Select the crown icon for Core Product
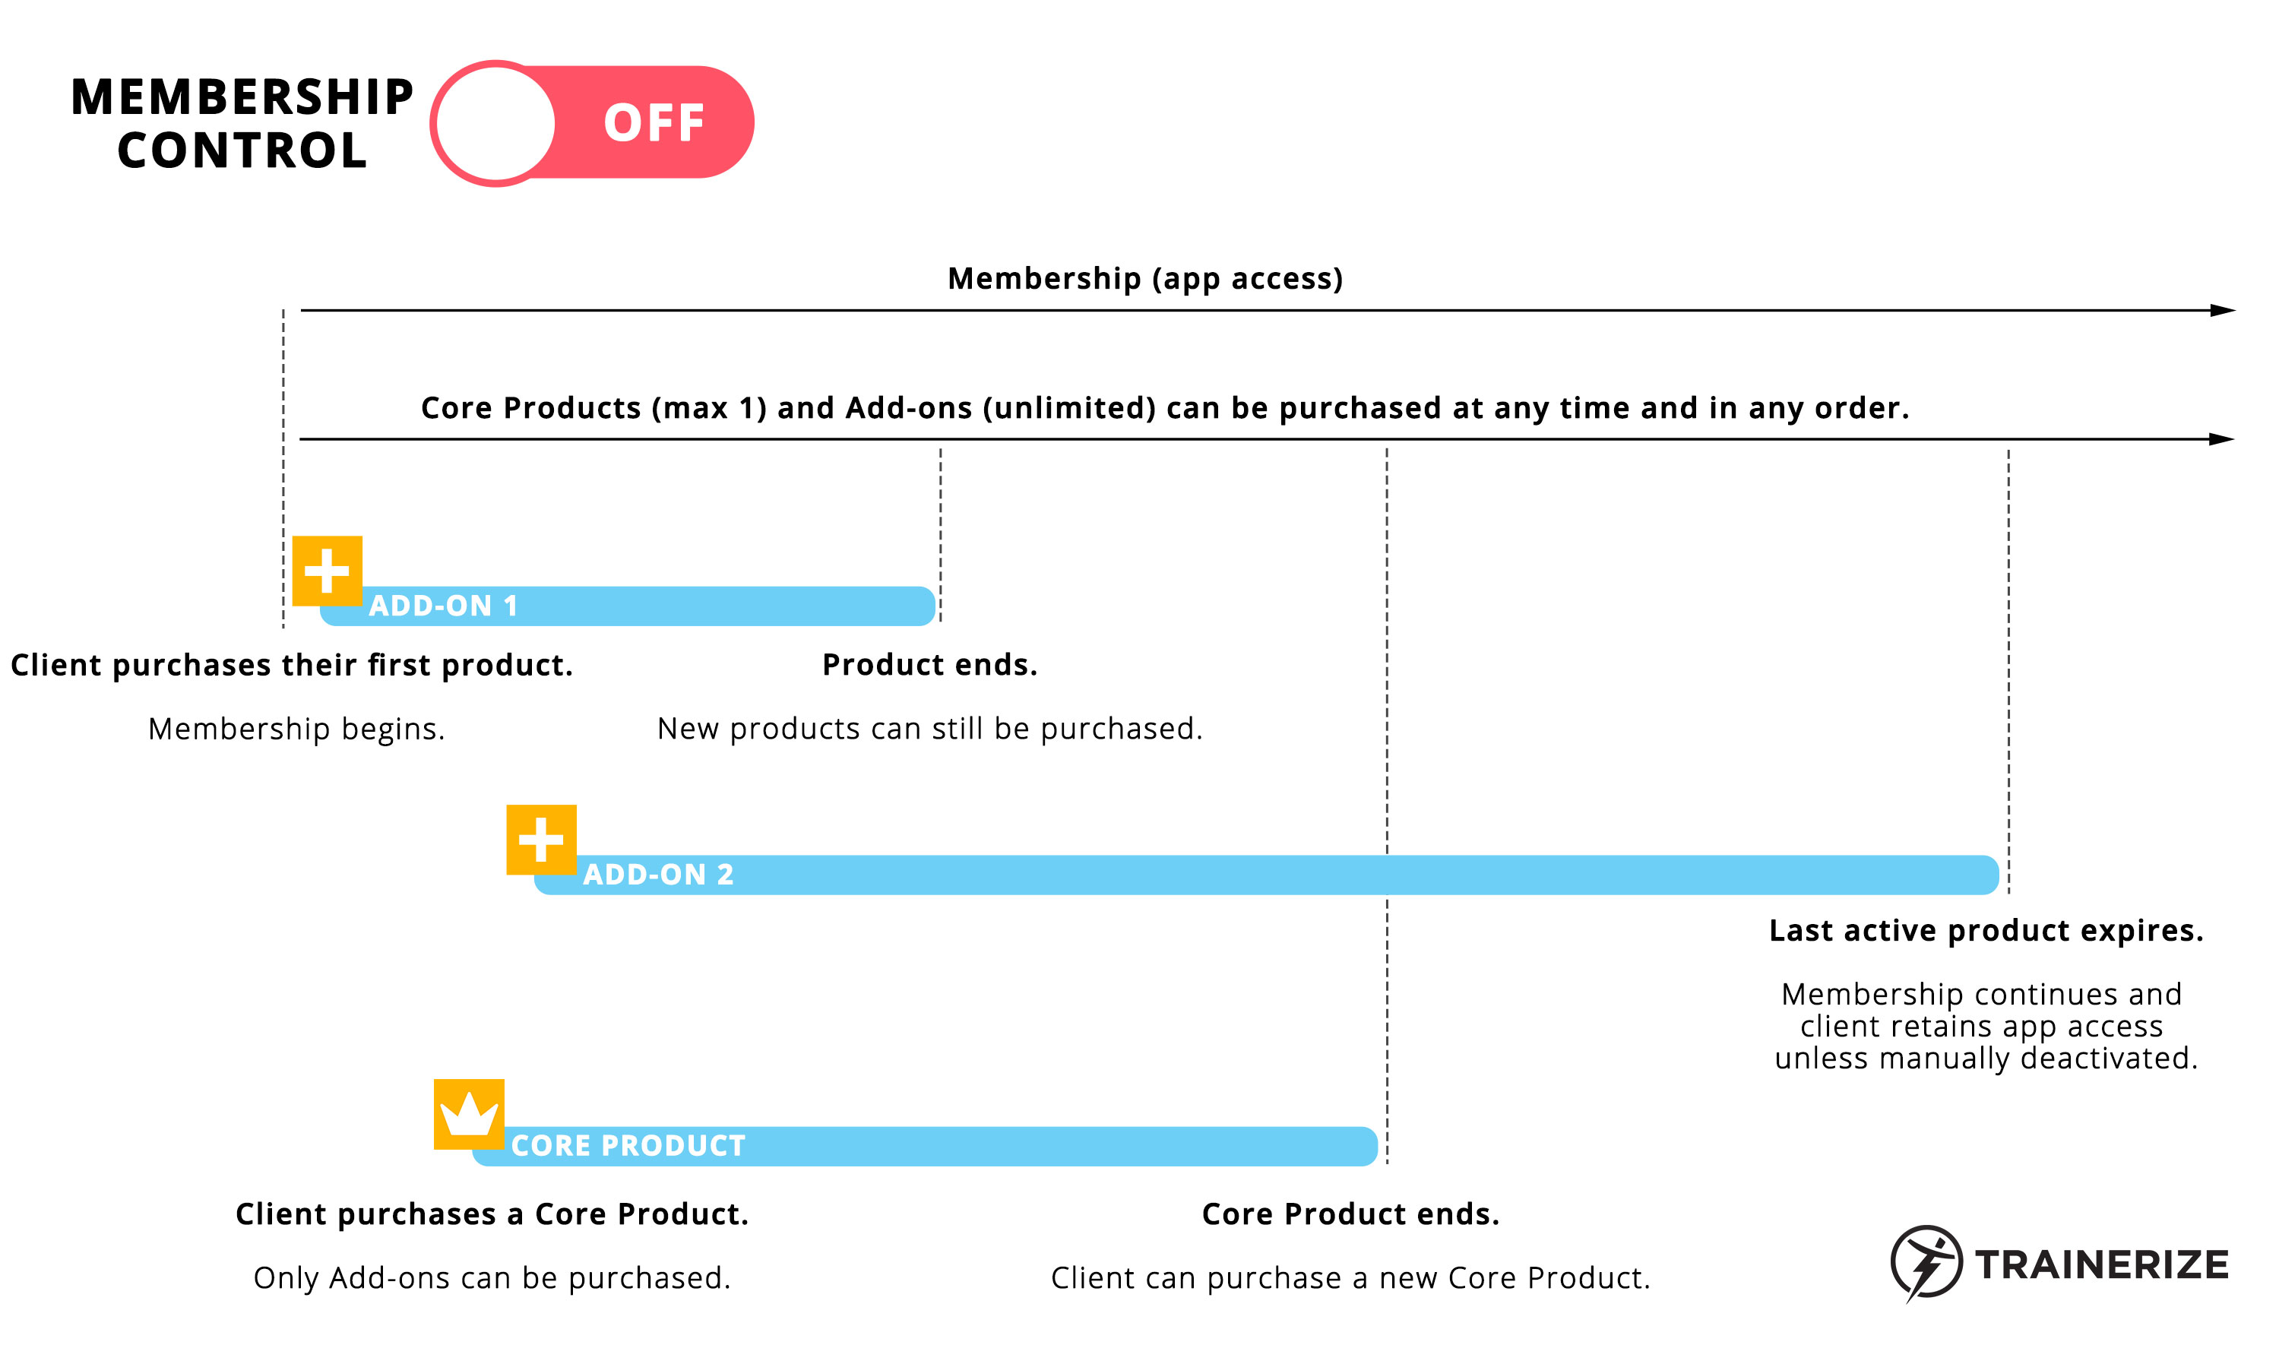Image resolution: width=2279 pixels, height=1345 pixels. pos(468,1114)
